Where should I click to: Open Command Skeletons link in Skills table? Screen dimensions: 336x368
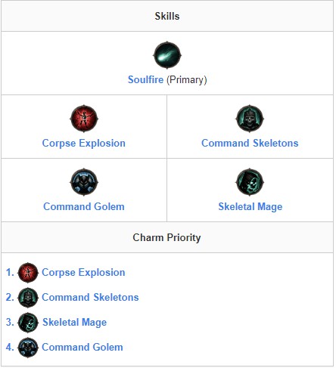pyautogui.click(x=250, y=143)
